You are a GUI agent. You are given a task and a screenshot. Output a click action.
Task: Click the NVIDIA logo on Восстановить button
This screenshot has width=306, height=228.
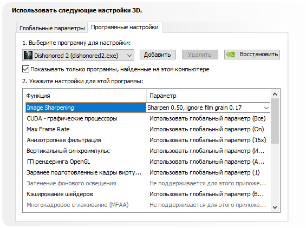pos(230,55)
